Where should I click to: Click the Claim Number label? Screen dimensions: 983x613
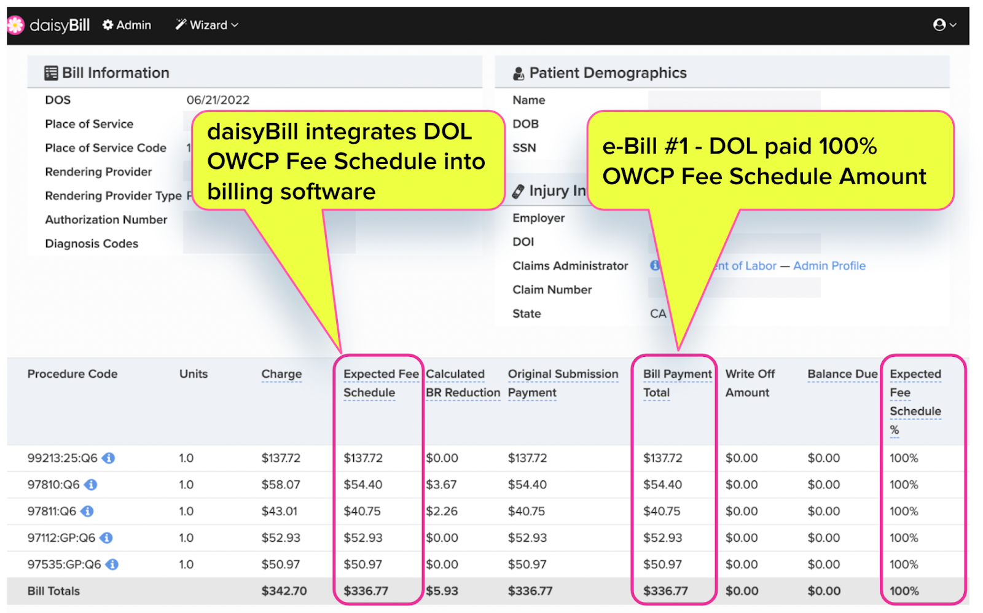point(552,290)
